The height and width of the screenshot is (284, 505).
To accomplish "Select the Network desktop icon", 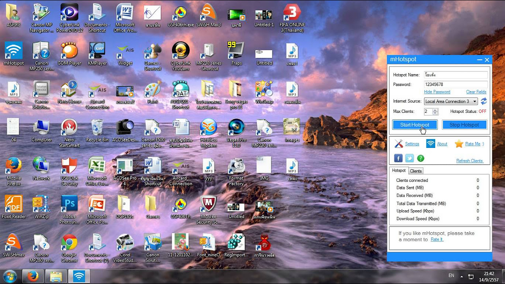I will click(41, 169).
